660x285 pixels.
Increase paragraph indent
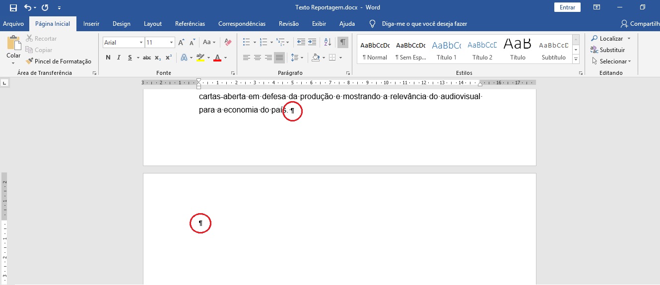[x=312, y=43]
